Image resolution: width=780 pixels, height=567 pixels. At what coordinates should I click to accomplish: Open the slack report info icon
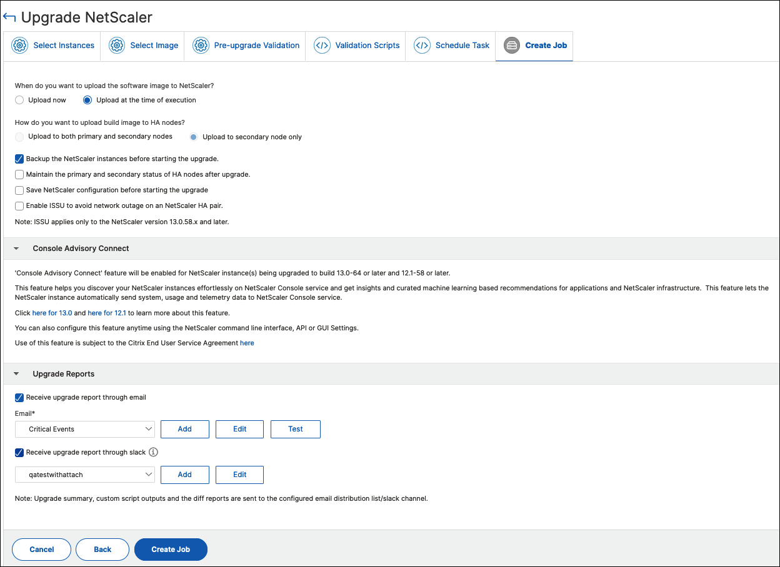[x=154, y=452]
